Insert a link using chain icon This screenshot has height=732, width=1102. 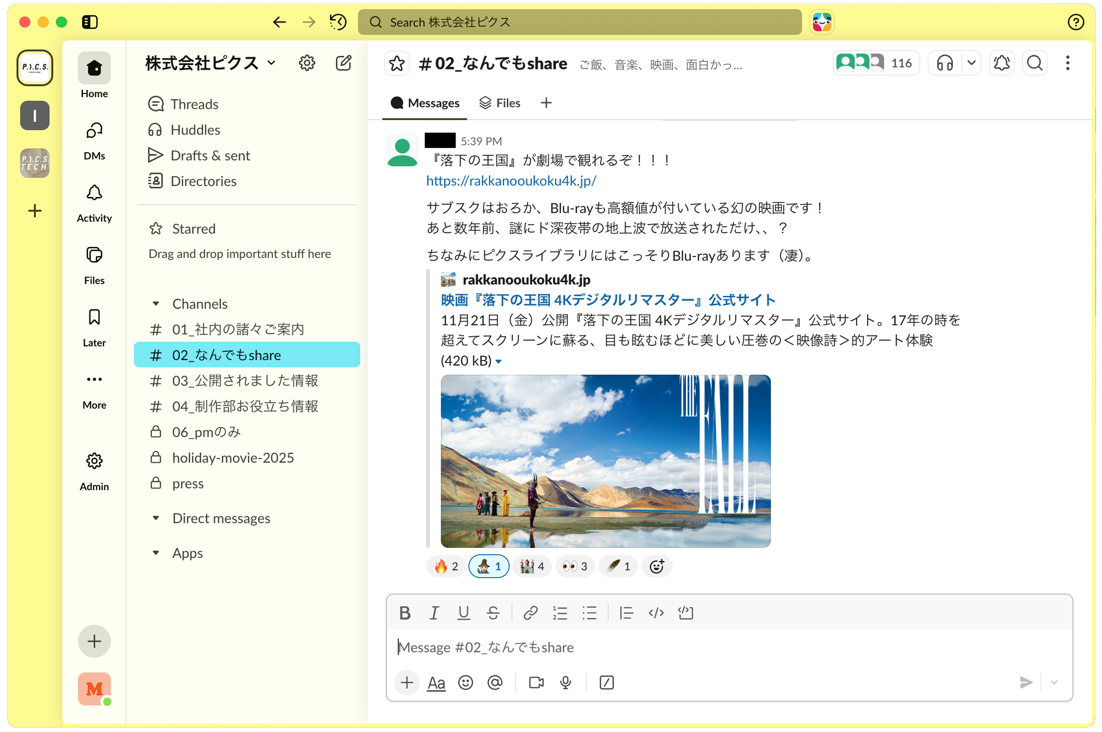tap(530, 613)
